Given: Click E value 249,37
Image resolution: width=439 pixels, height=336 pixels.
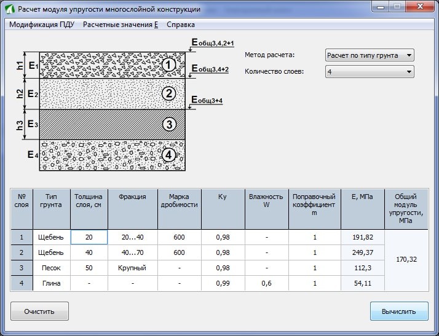Looking at the screenshot, I should coord(363,252).
